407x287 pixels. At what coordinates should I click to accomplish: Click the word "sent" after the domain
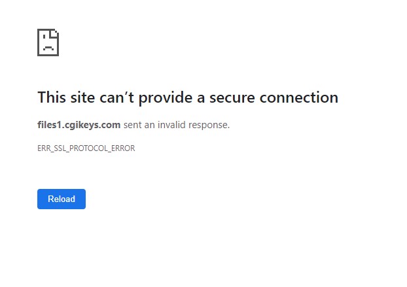click(133, 125)
